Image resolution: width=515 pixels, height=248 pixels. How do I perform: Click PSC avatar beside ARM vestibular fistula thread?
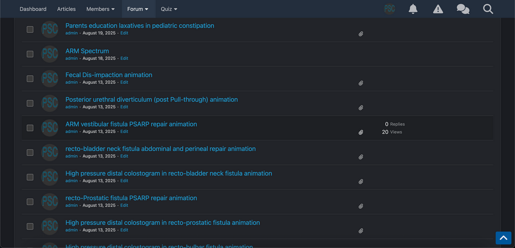pos(49,128)
